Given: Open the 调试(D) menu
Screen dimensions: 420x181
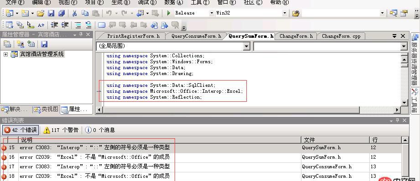Looking at the screenshot, I should 147,2.
